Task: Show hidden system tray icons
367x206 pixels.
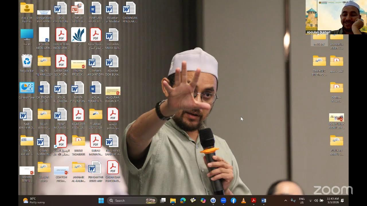Action: [286, 201]
